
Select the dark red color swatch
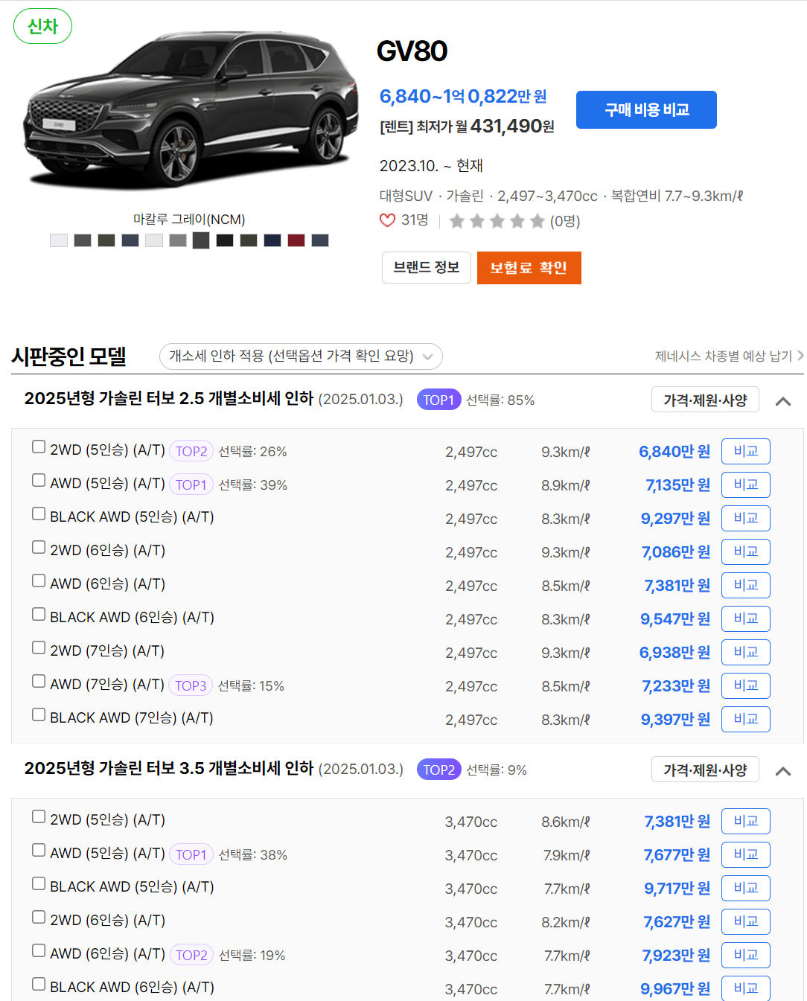(x=296, y=240)
